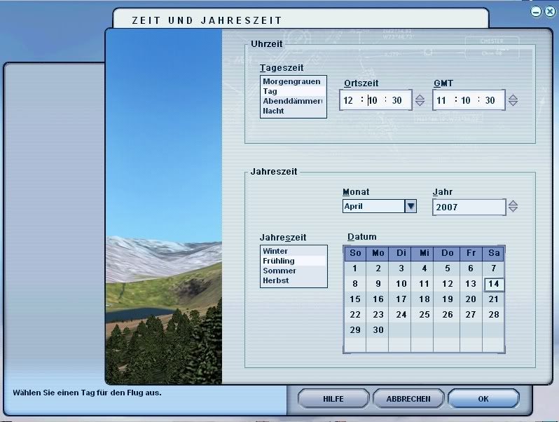Pick day 1 in the calendar
The image size is (559, 422).
click(x=355, y=268)
